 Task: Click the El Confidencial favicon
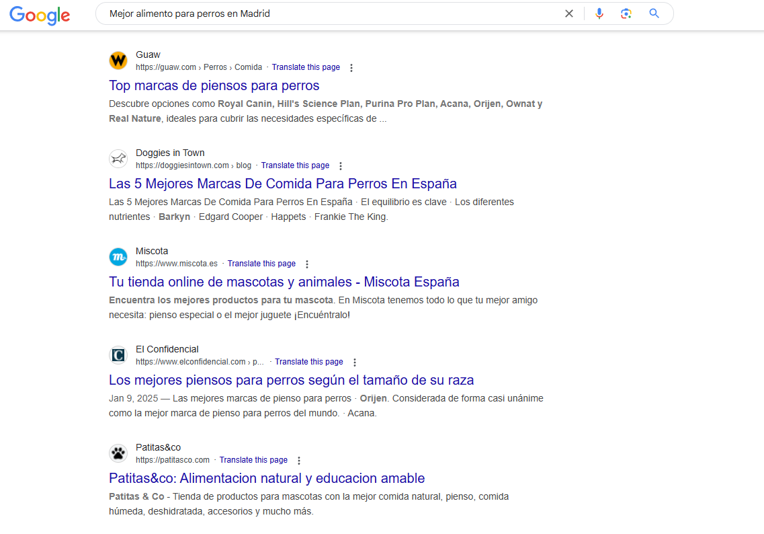(118, 355)
